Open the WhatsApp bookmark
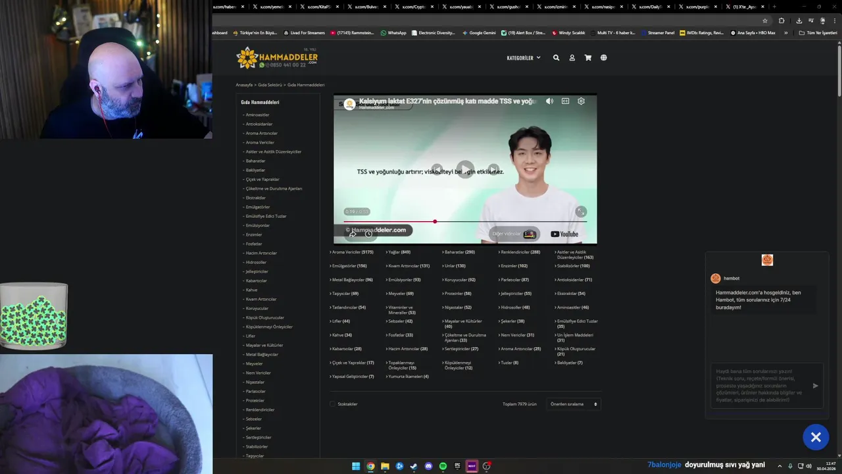Screen dimensions: 842x474 [x=393, y=33]
